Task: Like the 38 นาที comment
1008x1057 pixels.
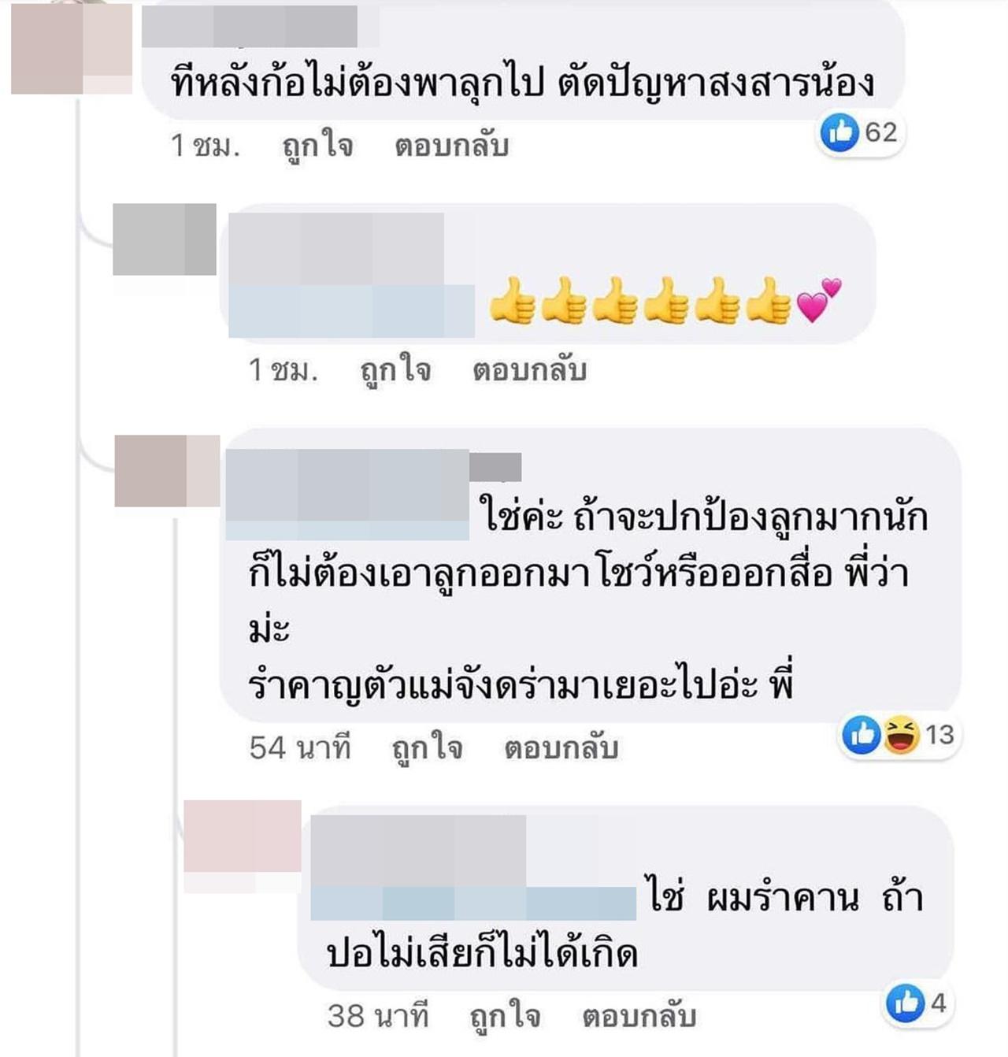Action: click(x=505, y=1017)
